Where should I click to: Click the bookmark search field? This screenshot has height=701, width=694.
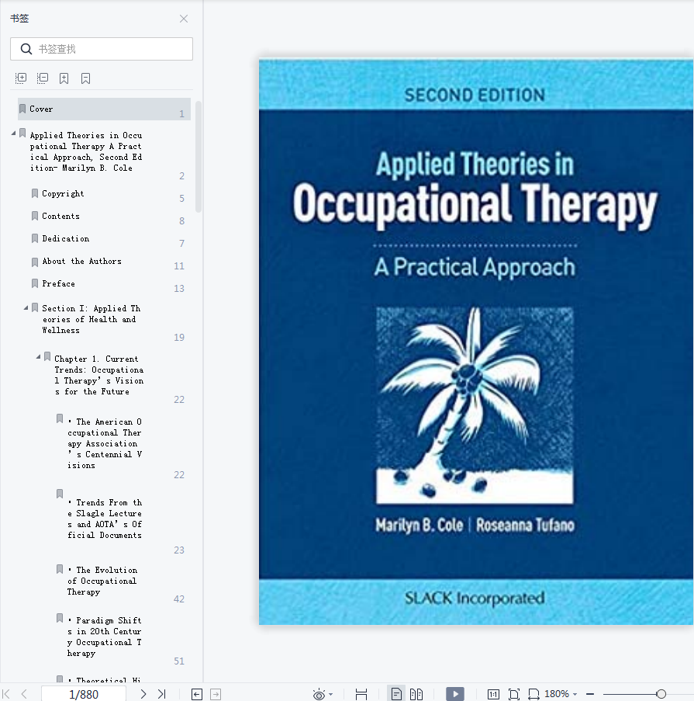(102, 49)
